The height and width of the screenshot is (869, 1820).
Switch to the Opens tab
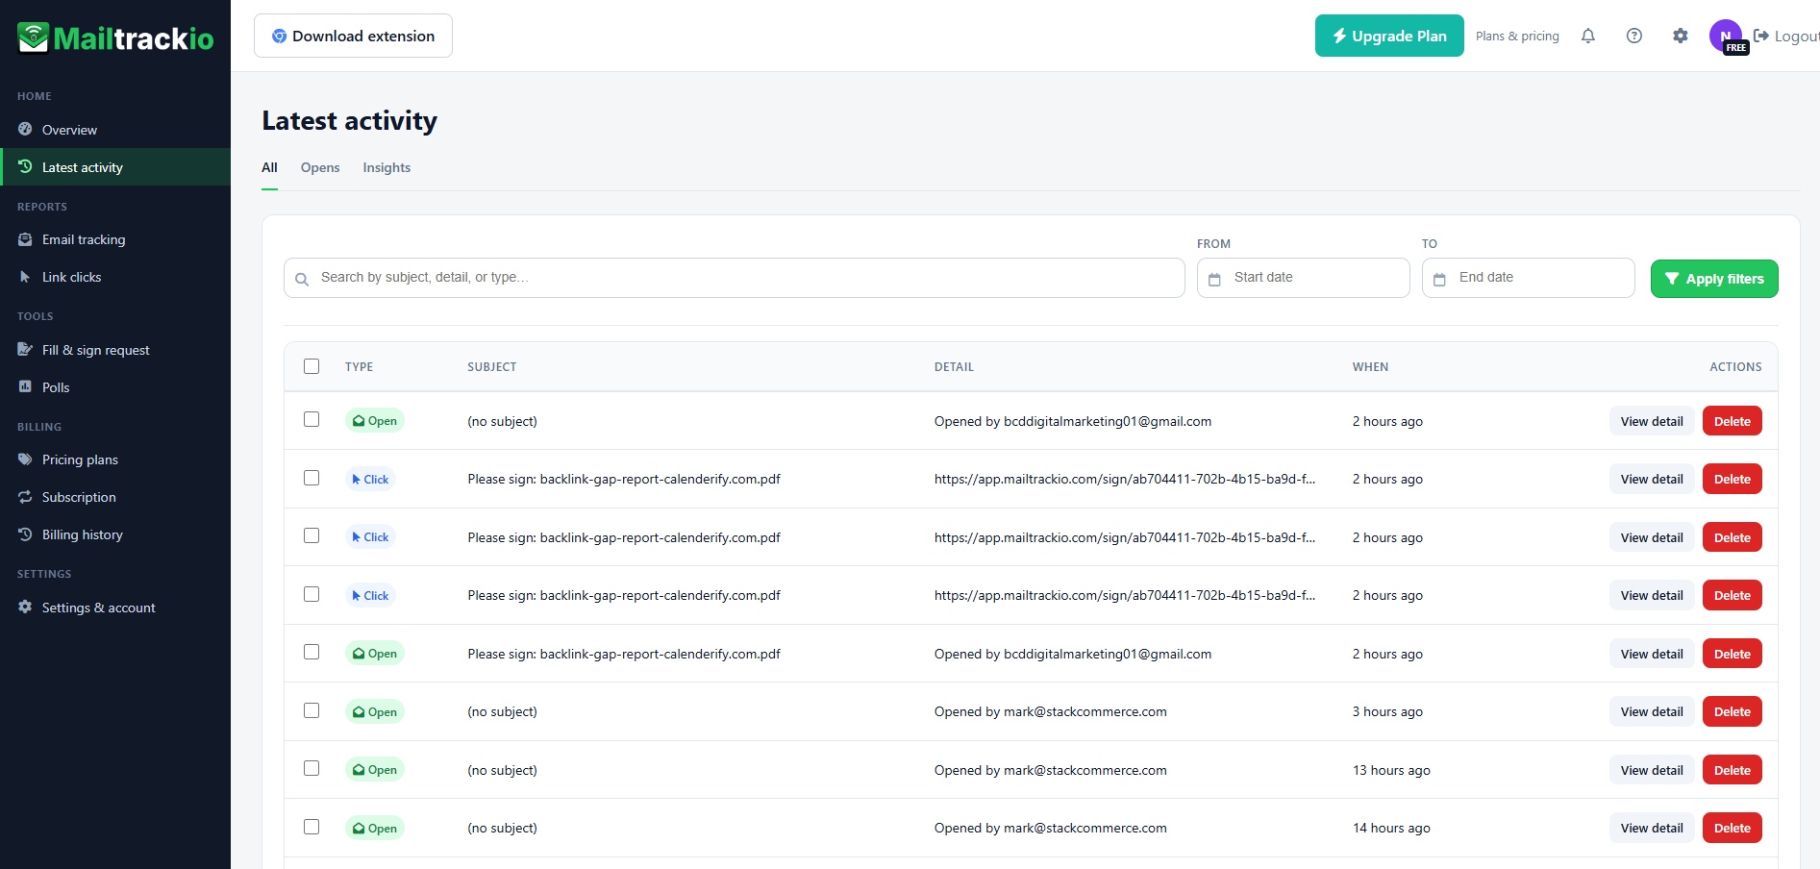(320, 167)
